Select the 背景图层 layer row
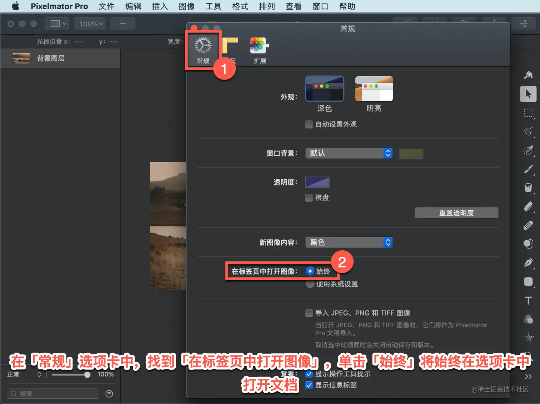The height and width of the screenshot is (404, 540). click(x=60, y=58)
